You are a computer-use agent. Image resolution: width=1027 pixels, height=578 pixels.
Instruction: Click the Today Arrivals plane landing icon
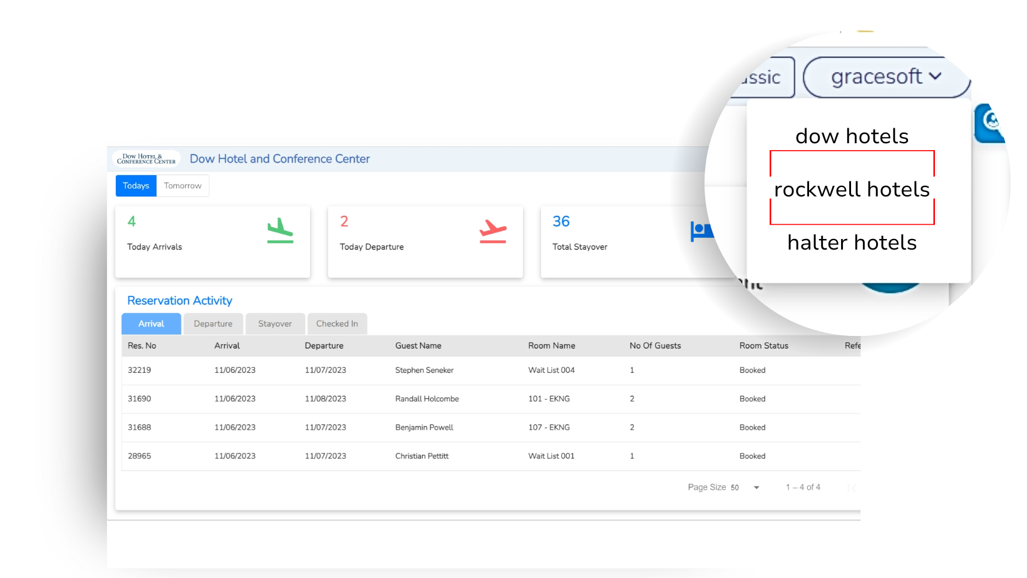tap(280, 230)
